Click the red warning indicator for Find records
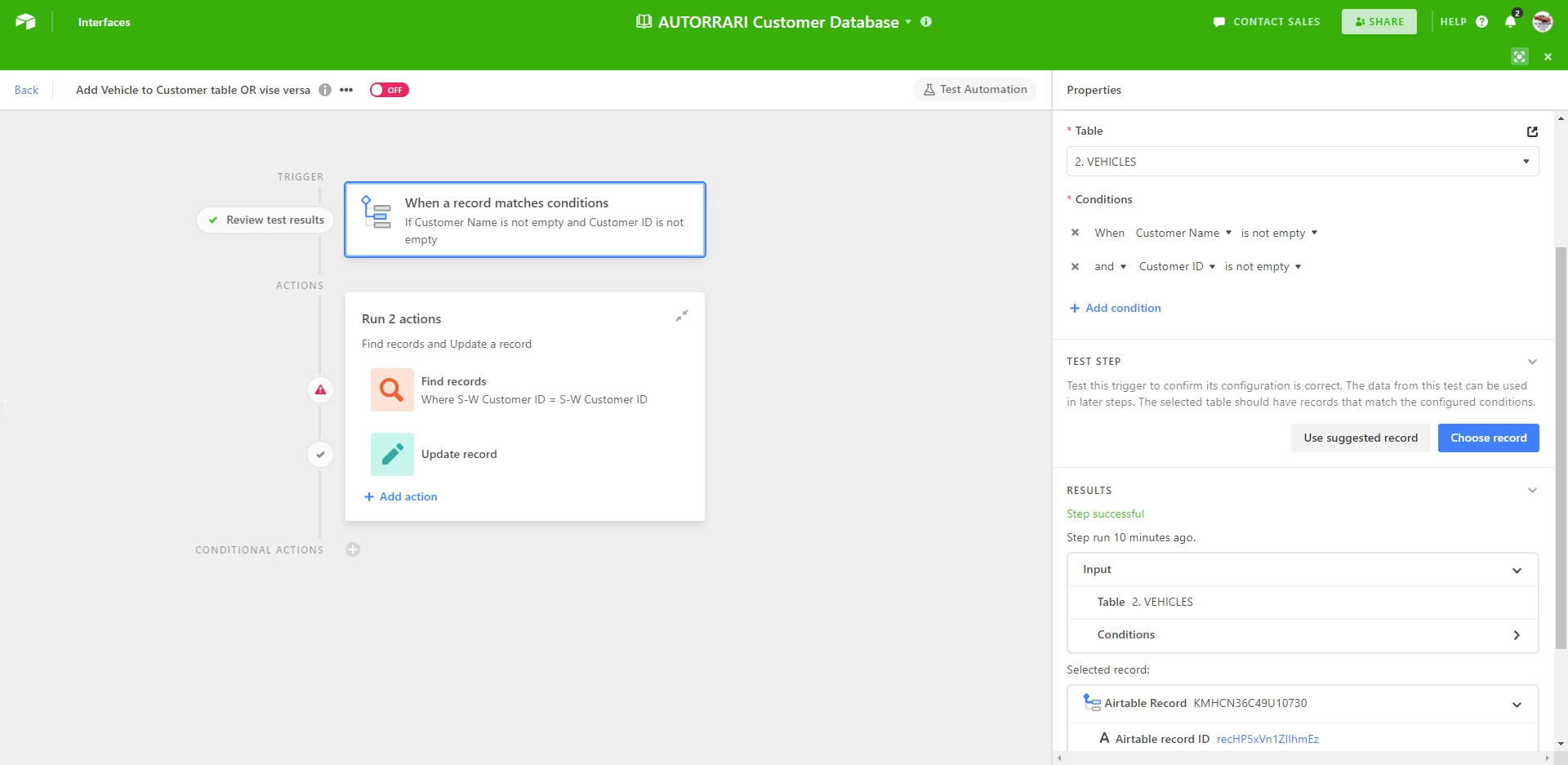This screenshot has width=1568, height=765. (x=321, y=389)
